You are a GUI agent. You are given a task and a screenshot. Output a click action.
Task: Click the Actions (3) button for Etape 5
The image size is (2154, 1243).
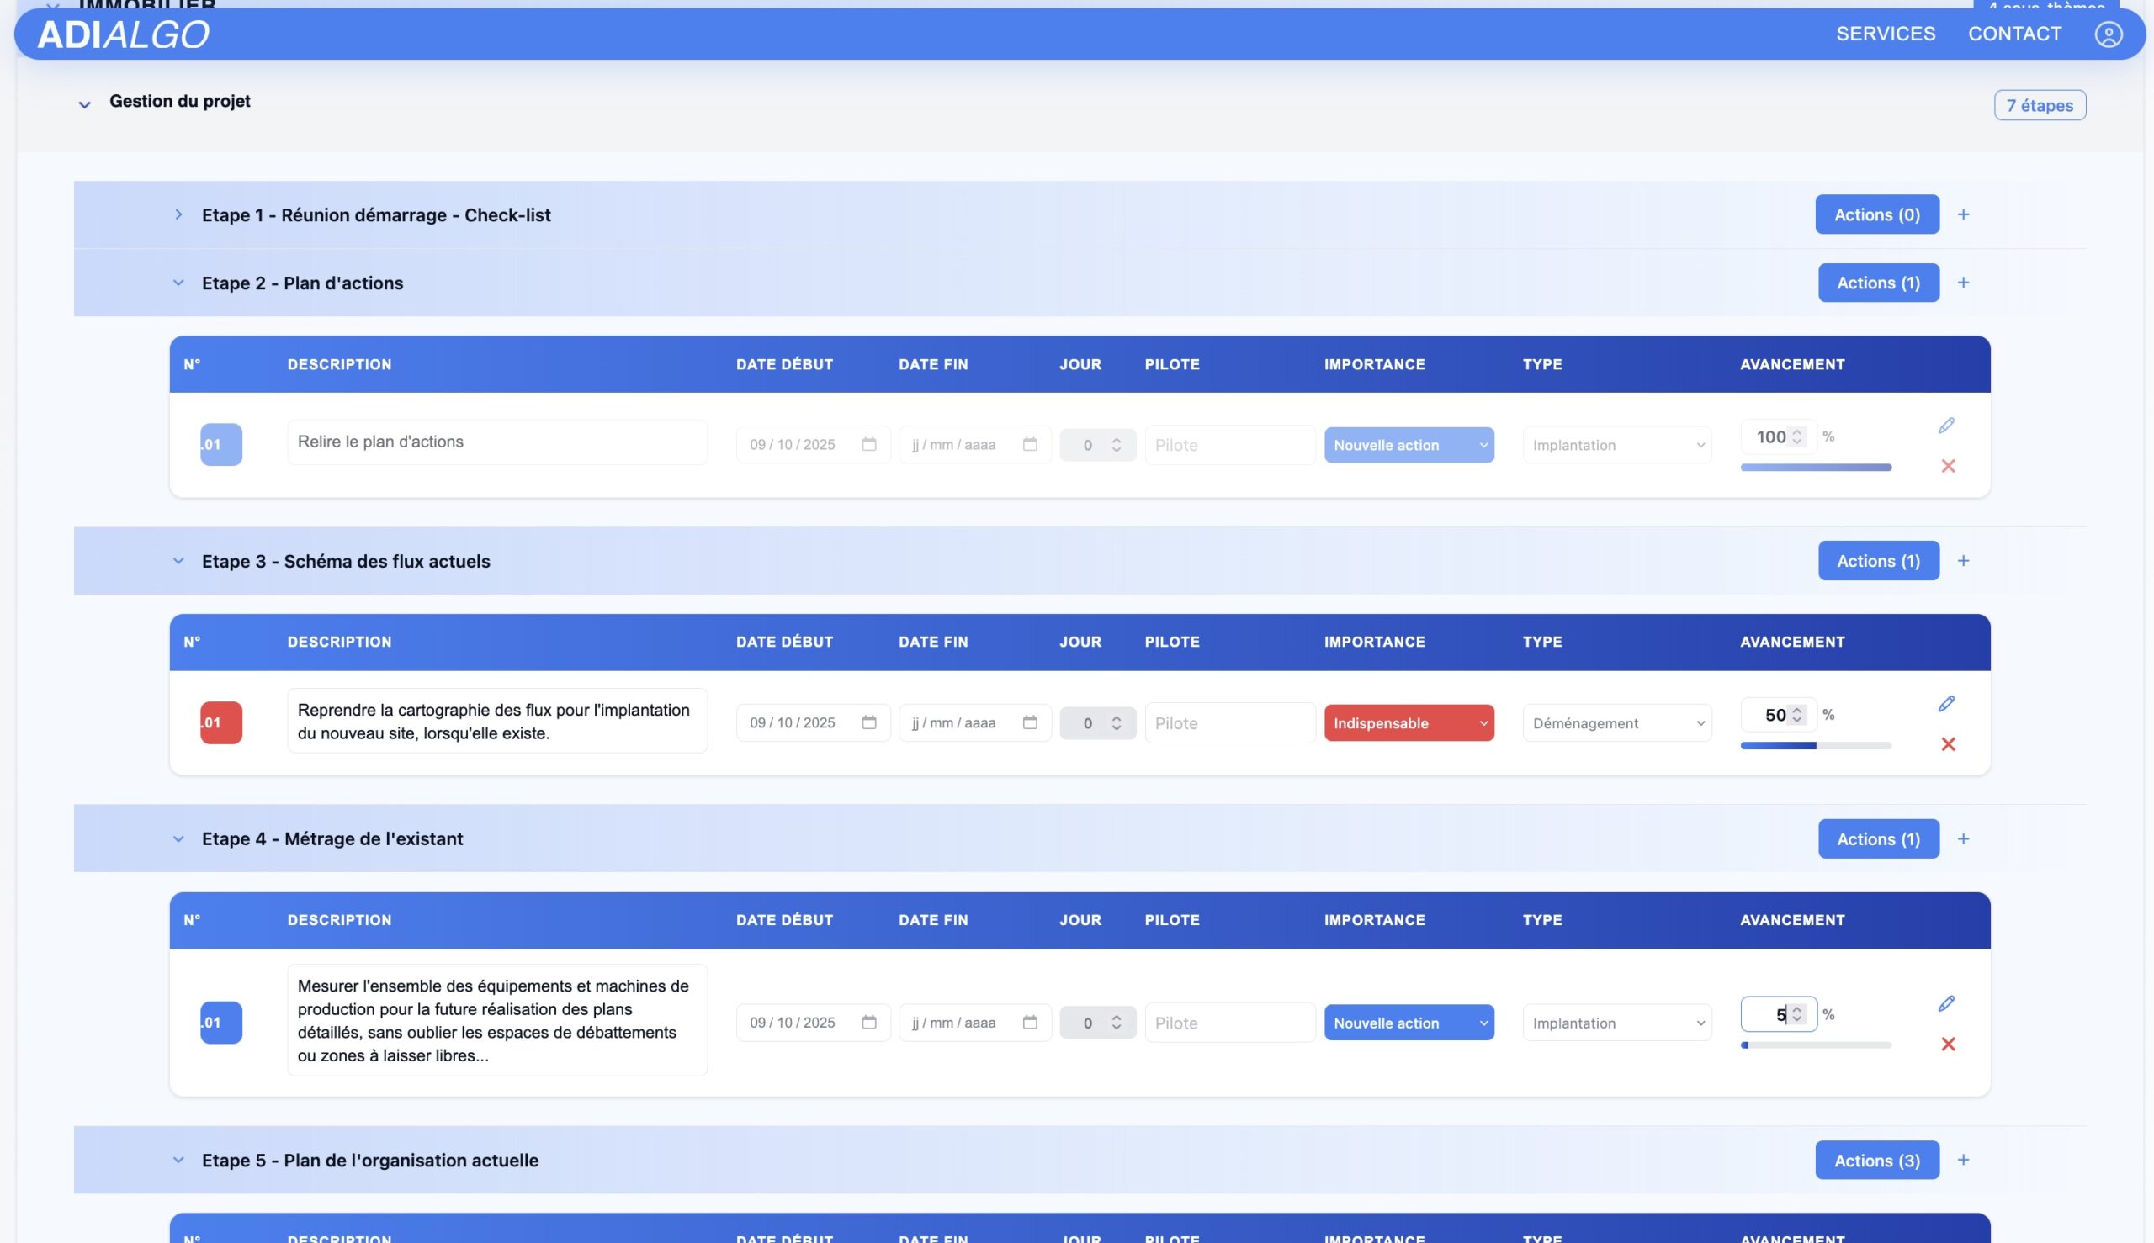[x=1876, y=1160]
